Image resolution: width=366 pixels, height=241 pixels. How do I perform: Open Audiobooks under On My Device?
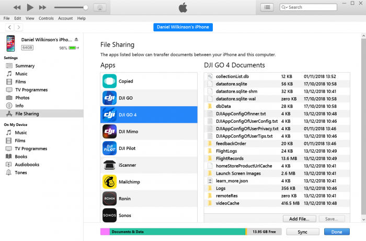(27, 165)
